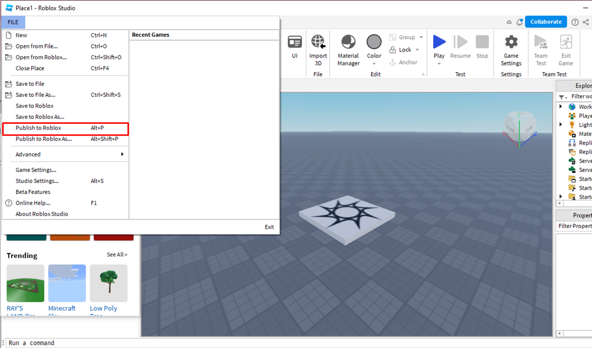Select New from File menu
This screenshot has width=592, height=348.
65,35
